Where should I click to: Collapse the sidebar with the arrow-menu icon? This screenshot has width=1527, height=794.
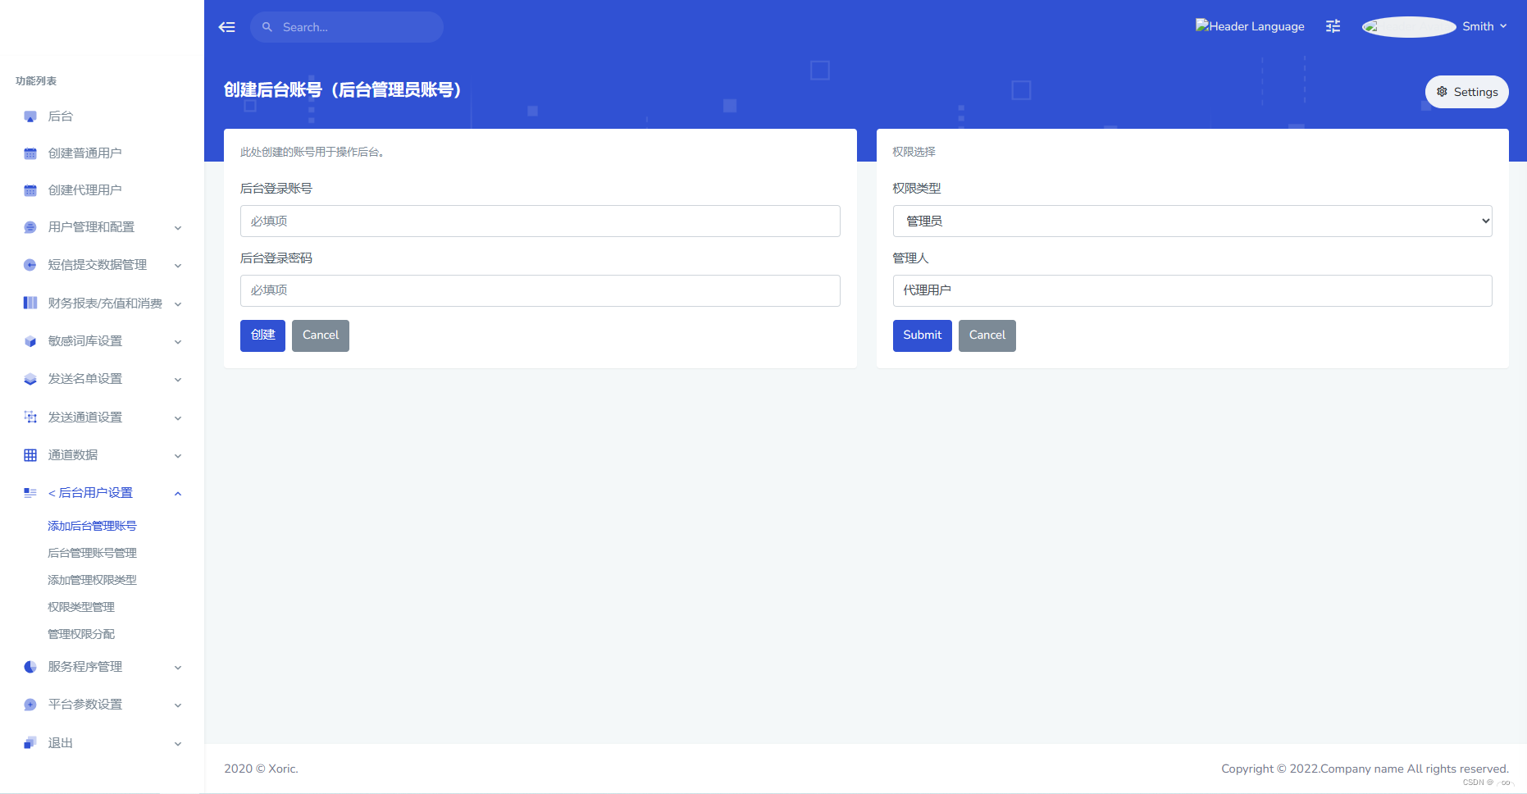227,27
